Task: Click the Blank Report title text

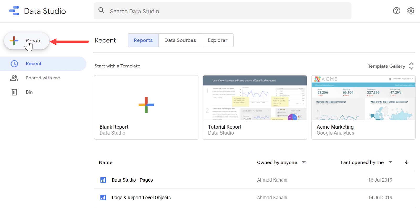Action: click(114, 127)
